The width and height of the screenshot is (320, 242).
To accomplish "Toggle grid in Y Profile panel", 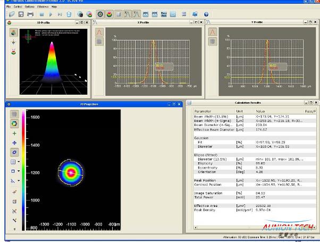I will 213,41.
